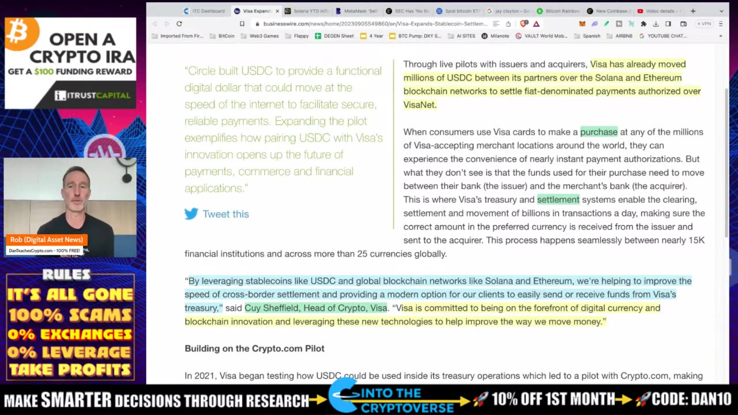Open the AIRBNB bookmarks folder
Screen dimensions: 738x415
point(619,36)
